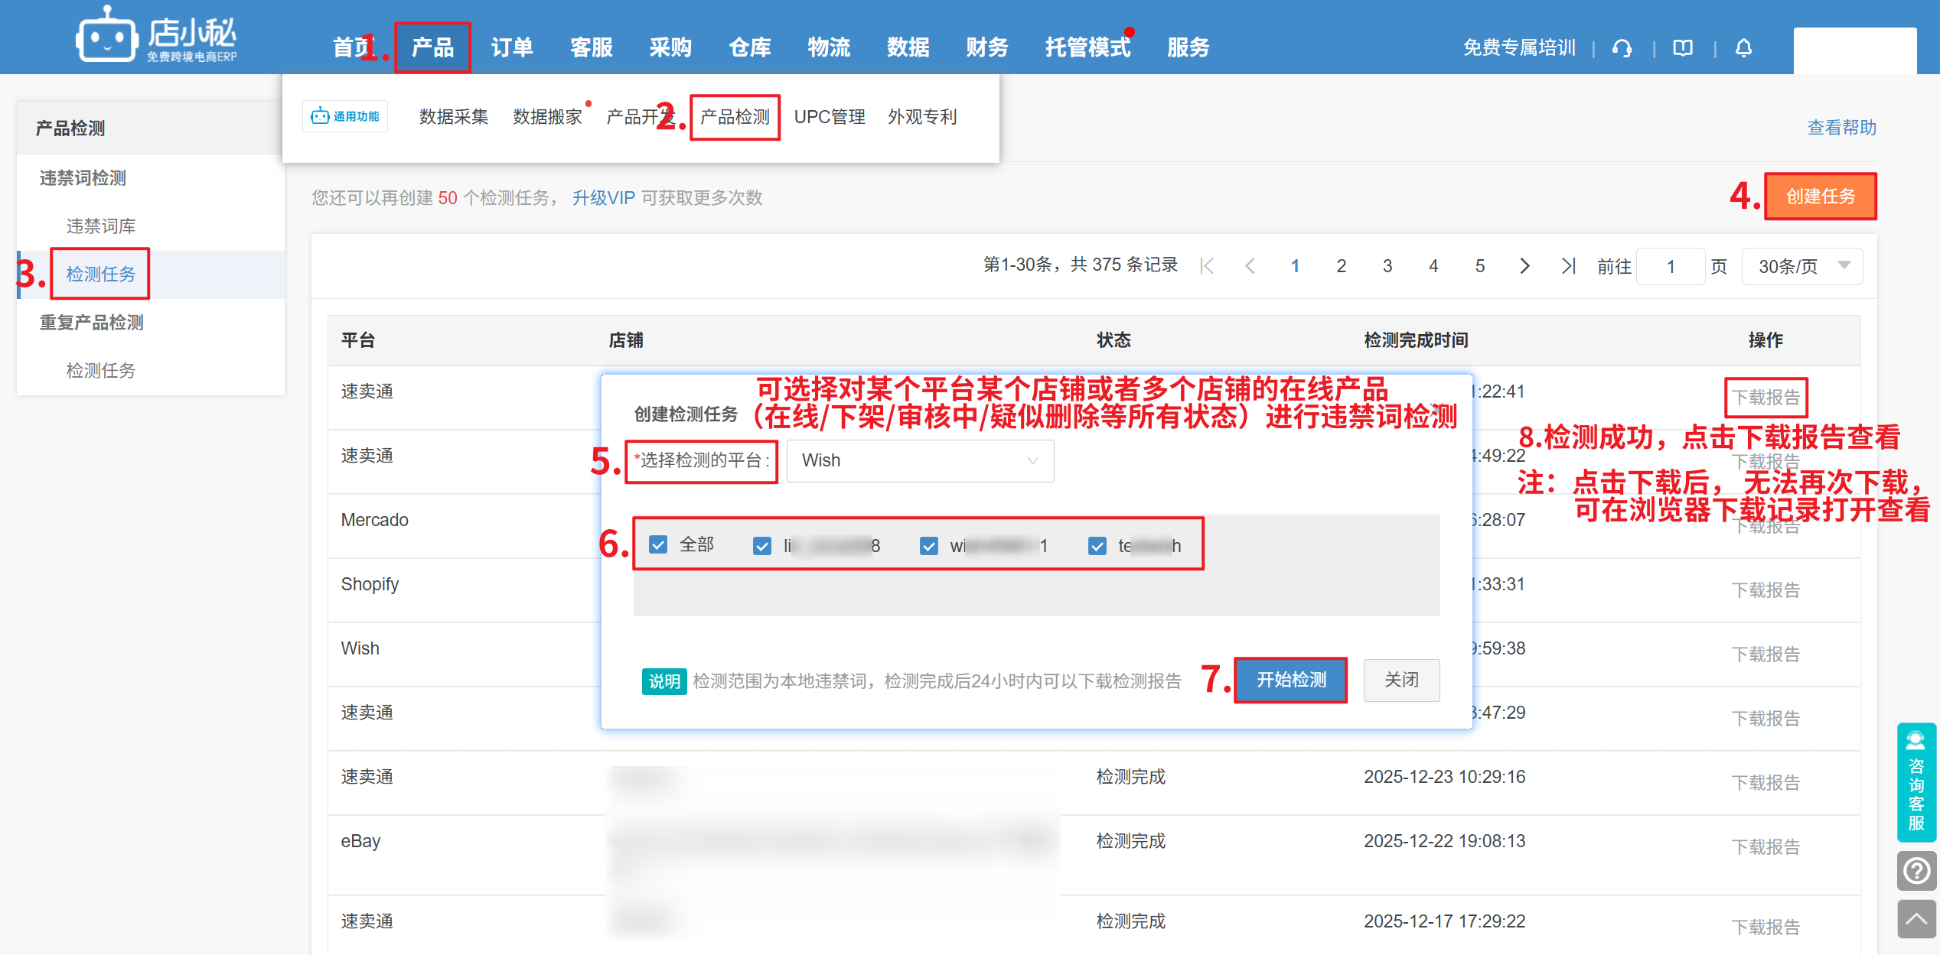Open 咨询客服 floating widget
Image resolution: width=1940 pixels, height=955 pixels.
pos(1916,782)
